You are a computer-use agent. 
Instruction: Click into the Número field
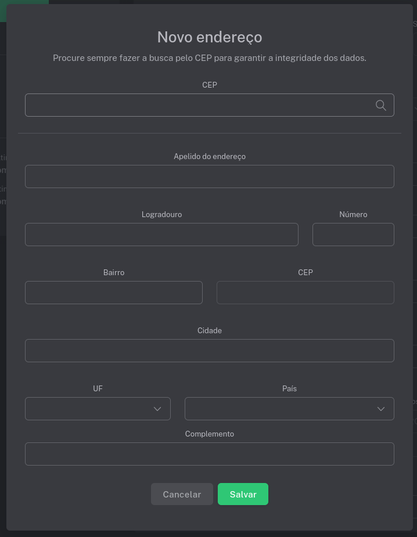(353, 235)
